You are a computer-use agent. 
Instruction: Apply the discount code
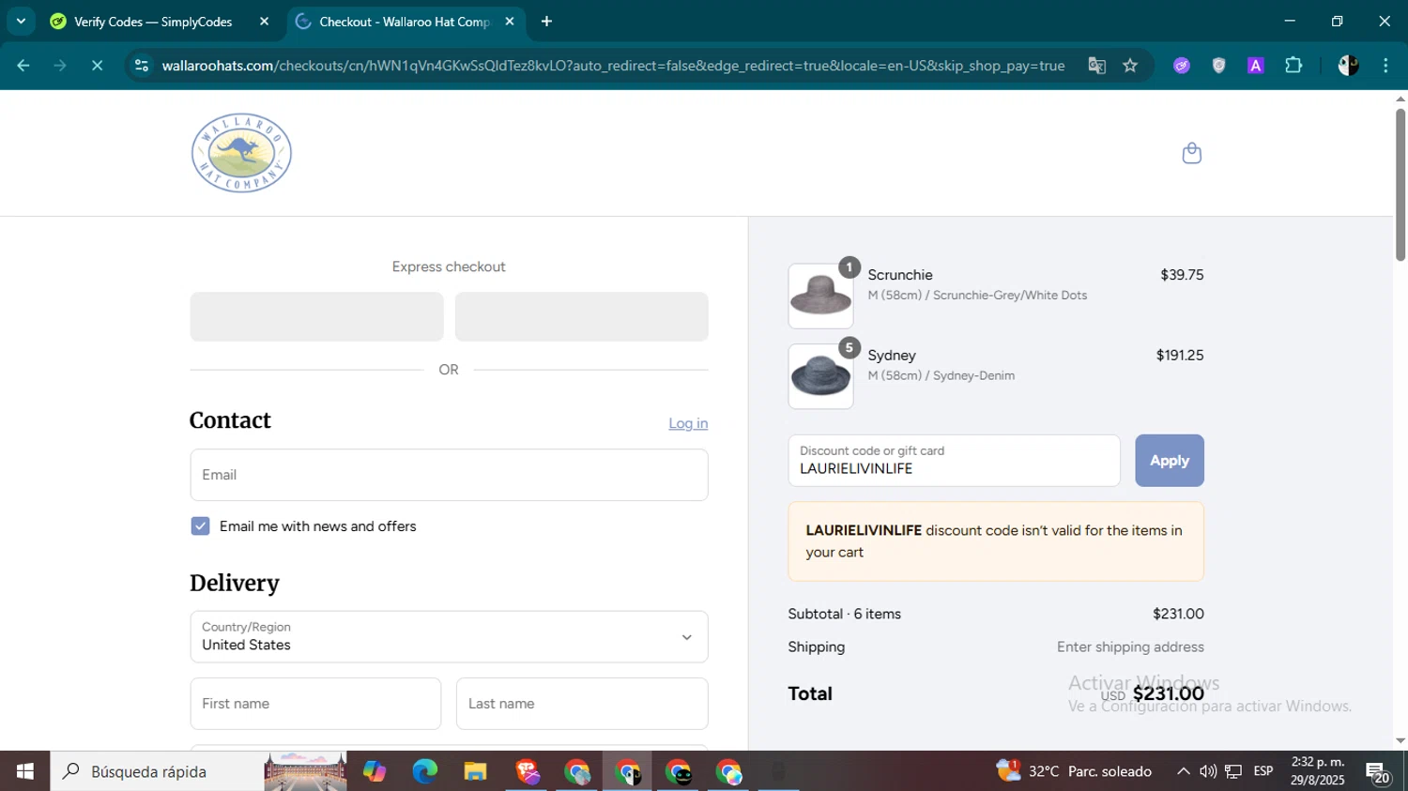tap(1169, 461)
